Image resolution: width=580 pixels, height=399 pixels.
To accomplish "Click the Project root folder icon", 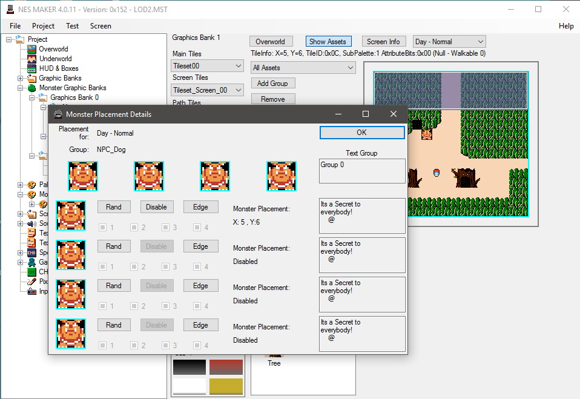I will click(x=20, y=39).
